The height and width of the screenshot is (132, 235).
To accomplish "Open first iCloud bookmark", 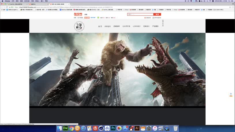I will click(126, 10).
